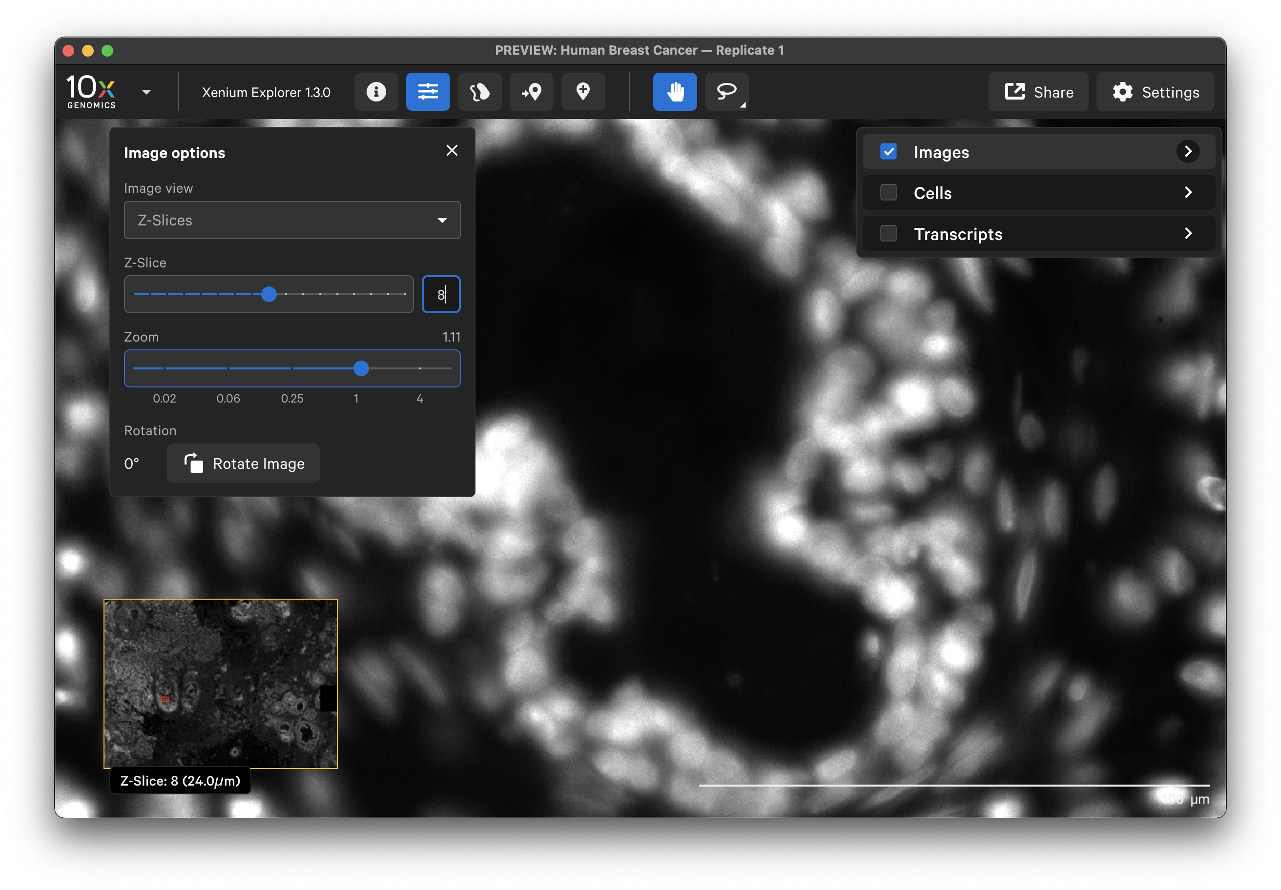Expand the Transcripts layer chevron

click(x=1188, y=233)
